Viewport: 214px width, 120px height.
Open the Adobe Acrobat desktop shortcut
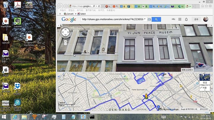point(18,7)
